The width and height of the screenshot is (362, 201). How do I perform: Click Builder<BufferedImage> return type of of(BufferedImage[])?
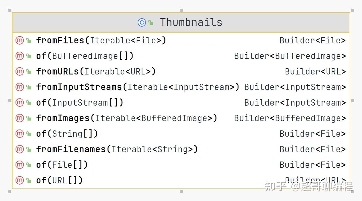(x=290, y=56)
